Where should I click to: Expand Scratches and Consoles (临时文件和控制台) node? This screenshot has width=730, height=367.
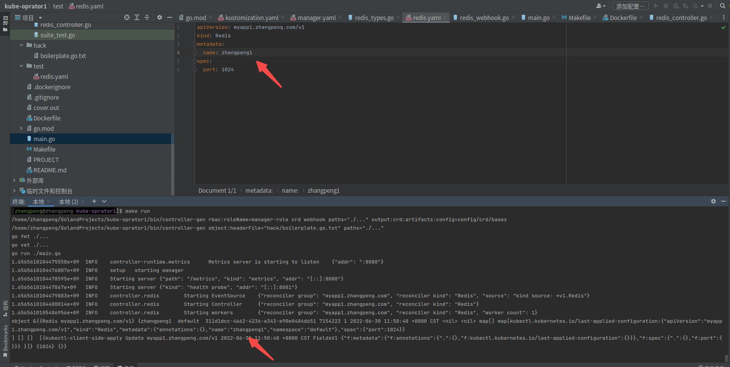click(15, 191)
